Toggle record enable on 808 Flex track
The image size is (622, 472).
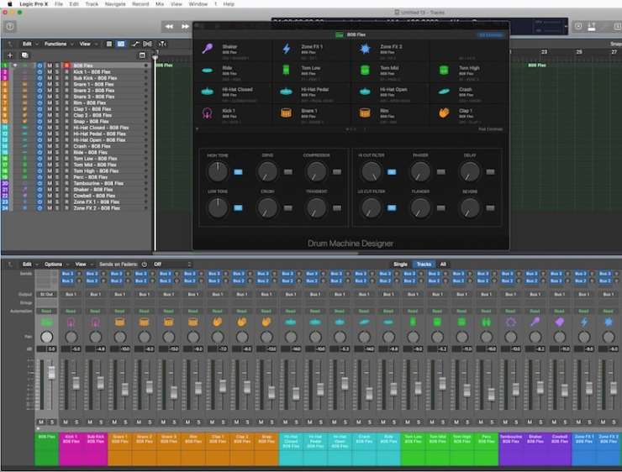(x=66, y=66)
